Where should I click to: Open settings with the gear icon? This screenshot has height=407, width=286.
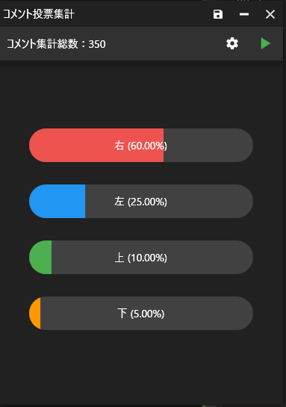tap(232, 43)
